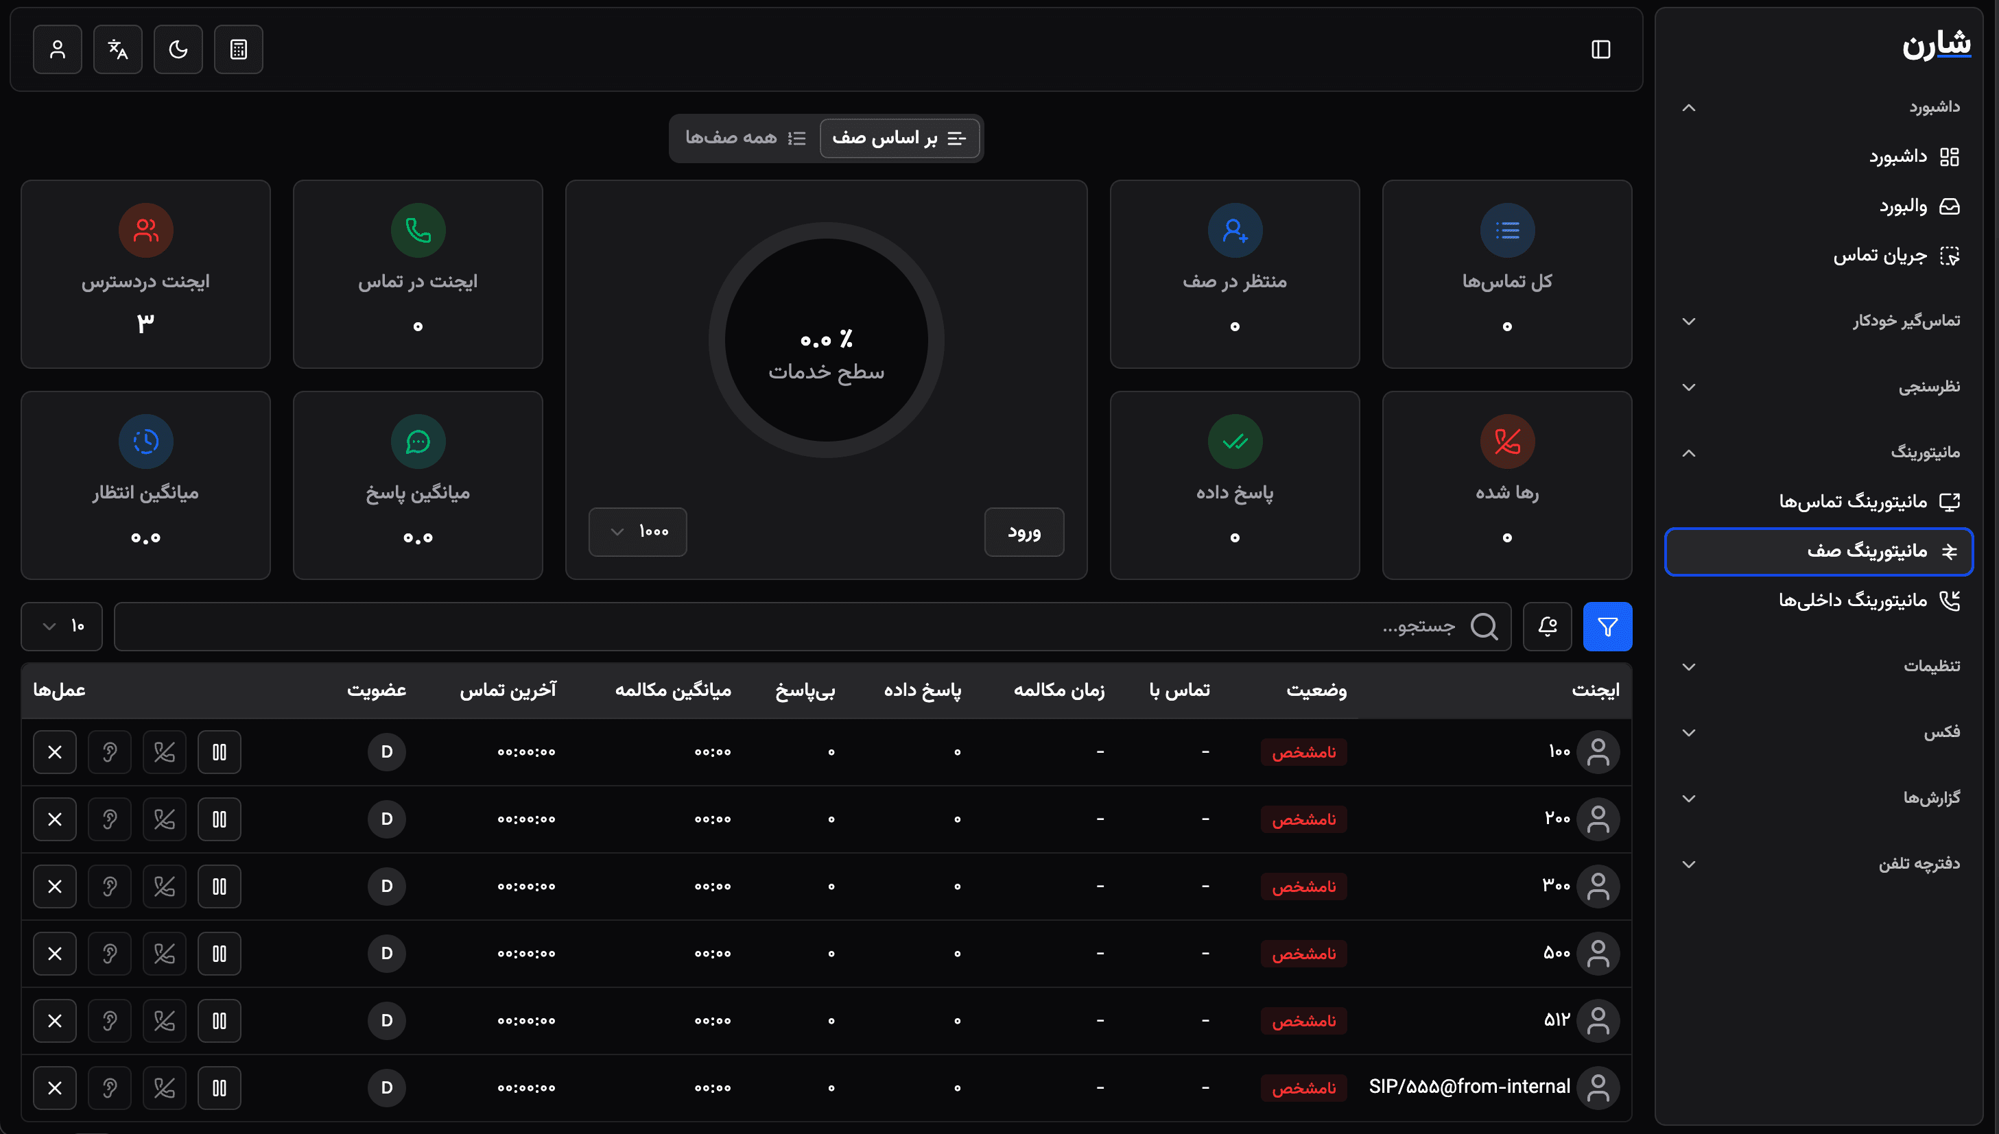Image resolution: width=1999 pixels, height=1134 pixels.
Task: Click the bell notification settings icon
Action: 1547,626
